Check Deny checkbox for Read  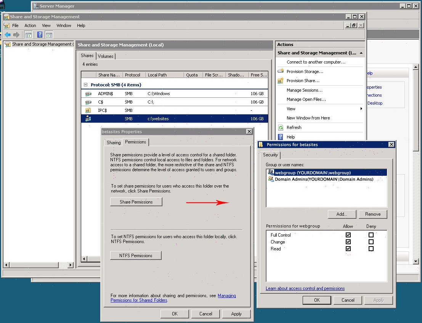click(371, 249)
